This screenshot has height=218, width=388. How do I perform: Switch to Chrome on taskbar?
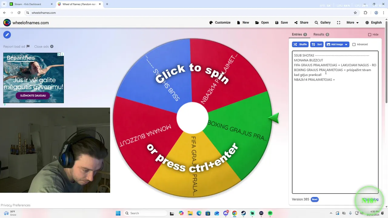coord(235,213)
